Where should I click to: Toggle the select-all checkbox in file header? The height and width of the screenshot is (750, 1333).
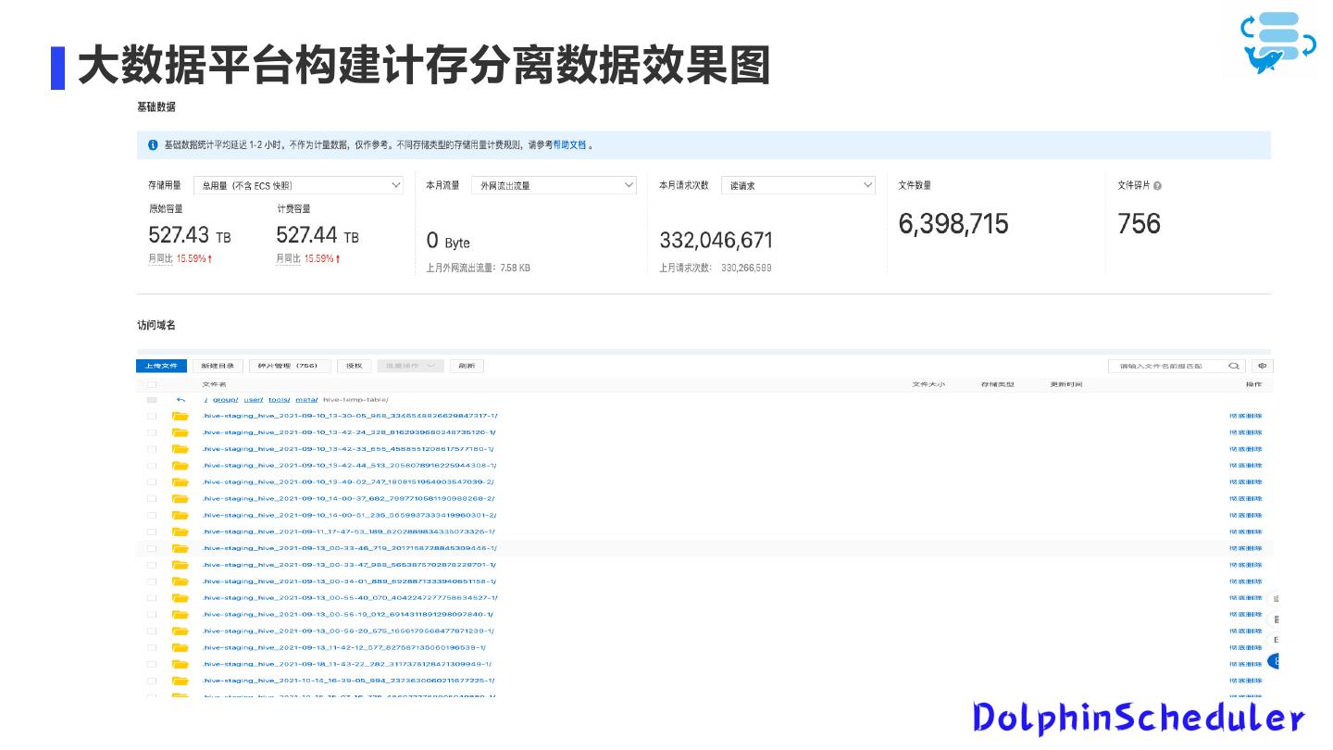pos(152,384)
